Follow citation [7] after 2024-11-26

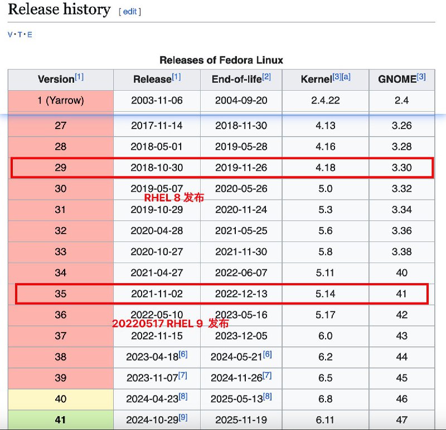click(267, 376)
